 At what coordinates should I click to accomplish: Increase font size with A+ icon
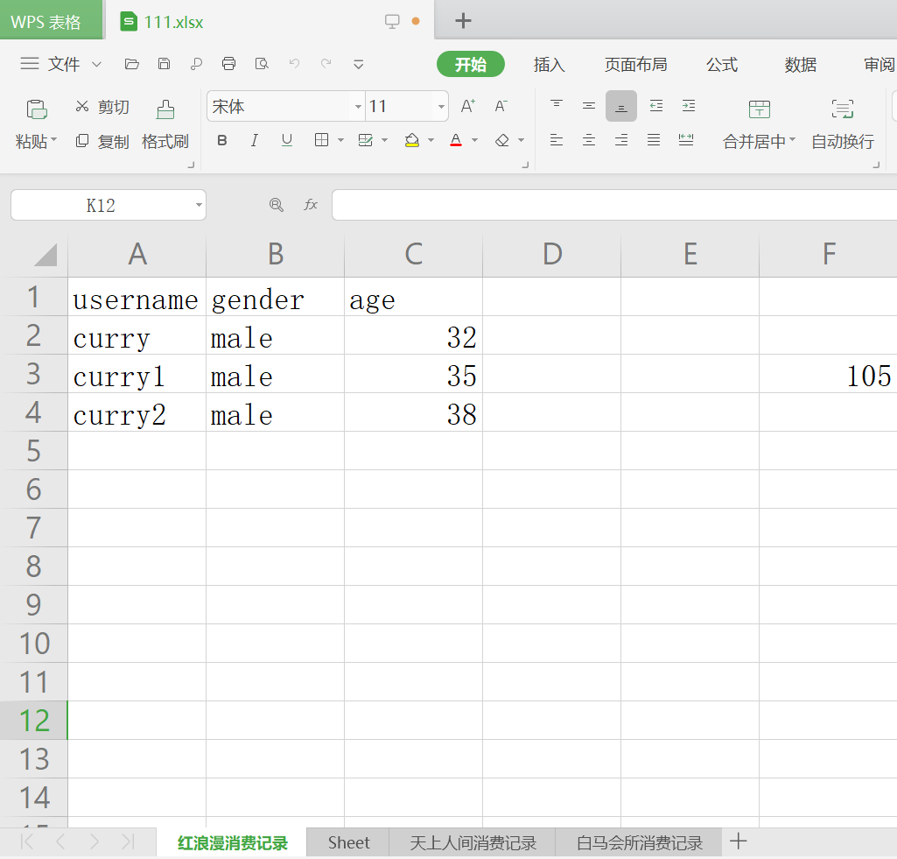468,107
